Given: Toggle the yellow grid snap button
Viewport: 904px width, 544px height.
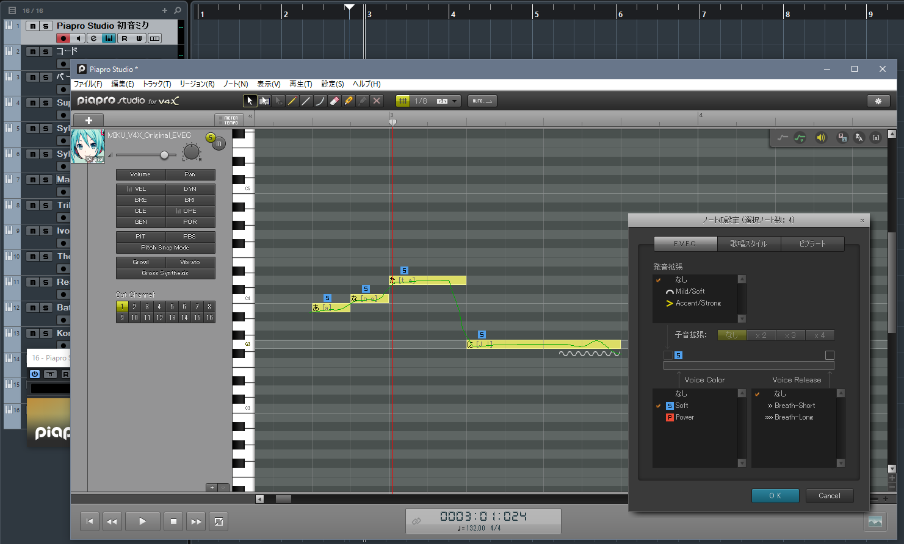Looking at the screenshot, I should (403, 101).
